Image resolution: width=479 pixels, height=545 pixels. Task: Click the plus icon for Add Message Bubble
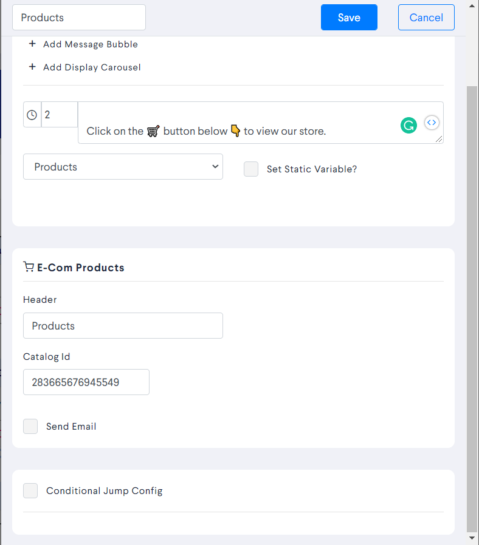pos(32,44)
